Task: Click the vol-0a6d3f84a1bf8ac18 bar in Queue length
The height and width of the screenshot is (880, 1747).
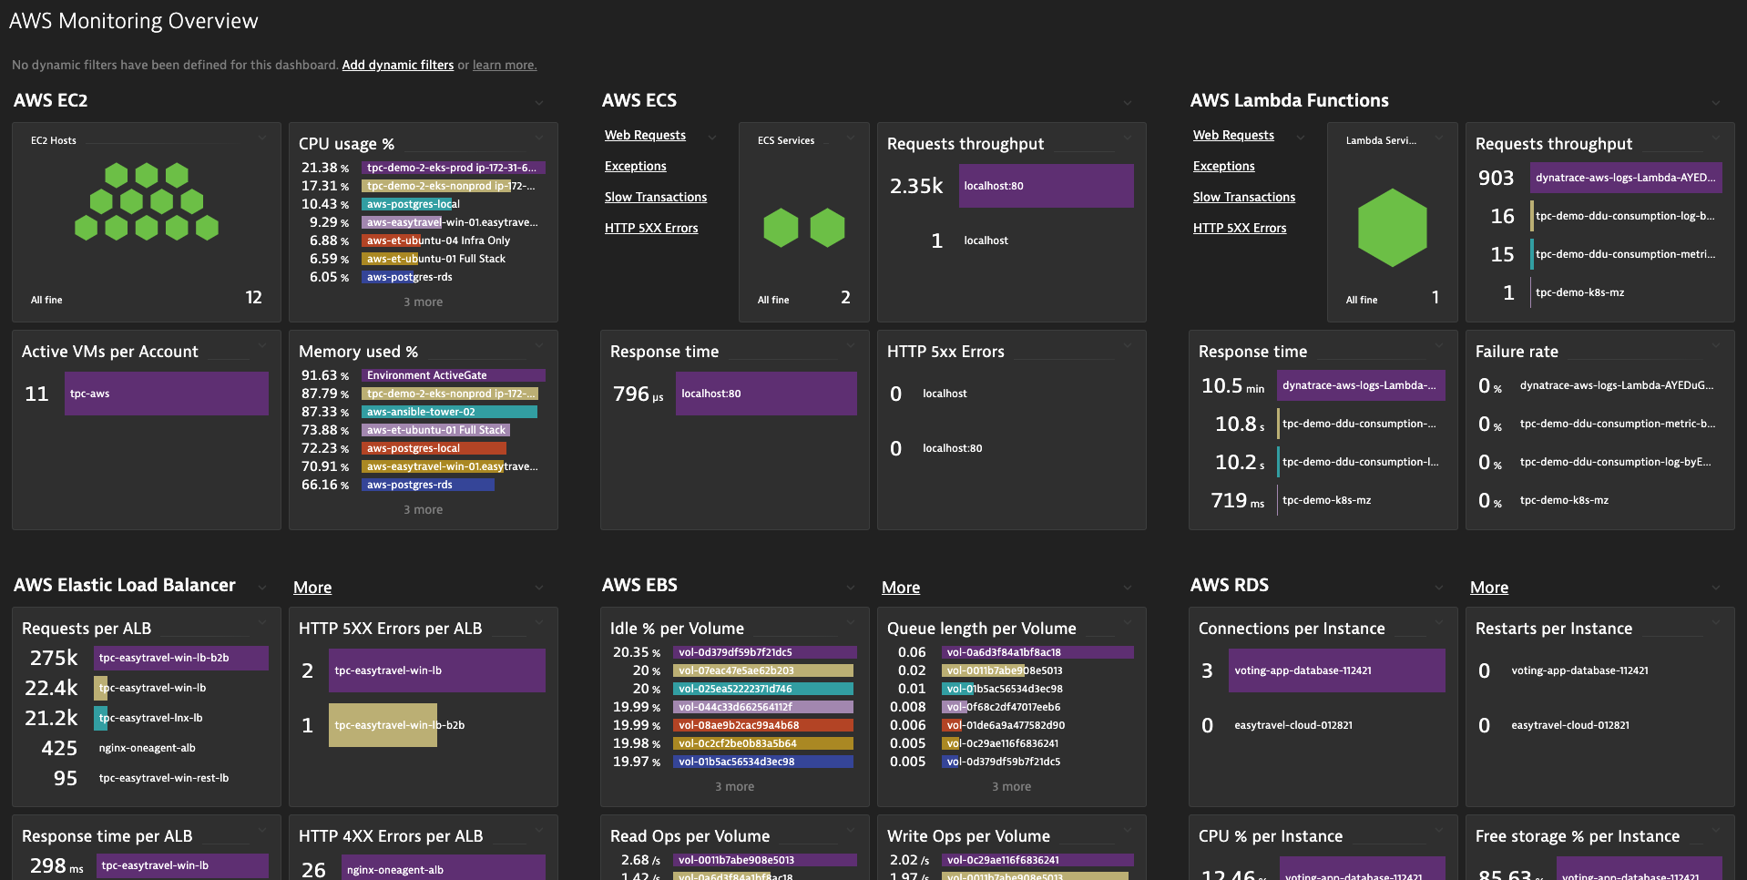Action: (1037, 652)
